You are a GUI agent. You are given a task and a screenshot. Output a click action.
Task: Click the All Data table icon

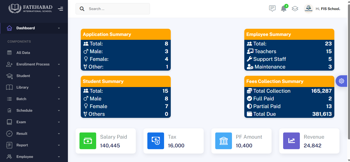pyautogui.click(x=9, y=53)
